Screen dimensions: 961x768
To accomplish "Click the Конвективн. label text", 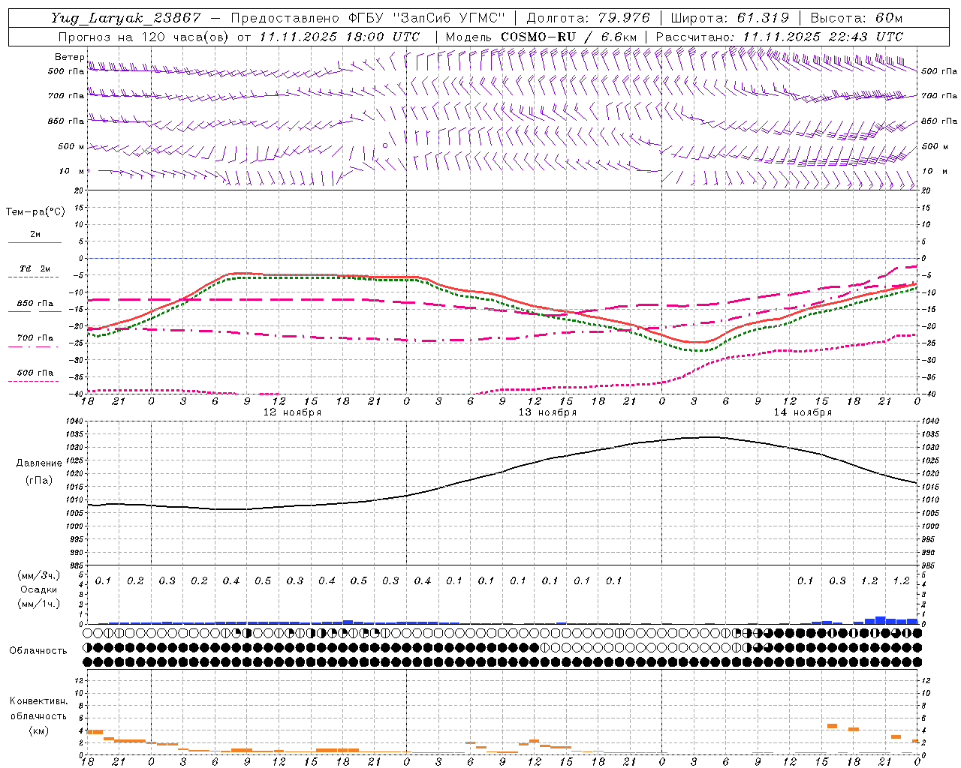I will click(x=38, y=701).
